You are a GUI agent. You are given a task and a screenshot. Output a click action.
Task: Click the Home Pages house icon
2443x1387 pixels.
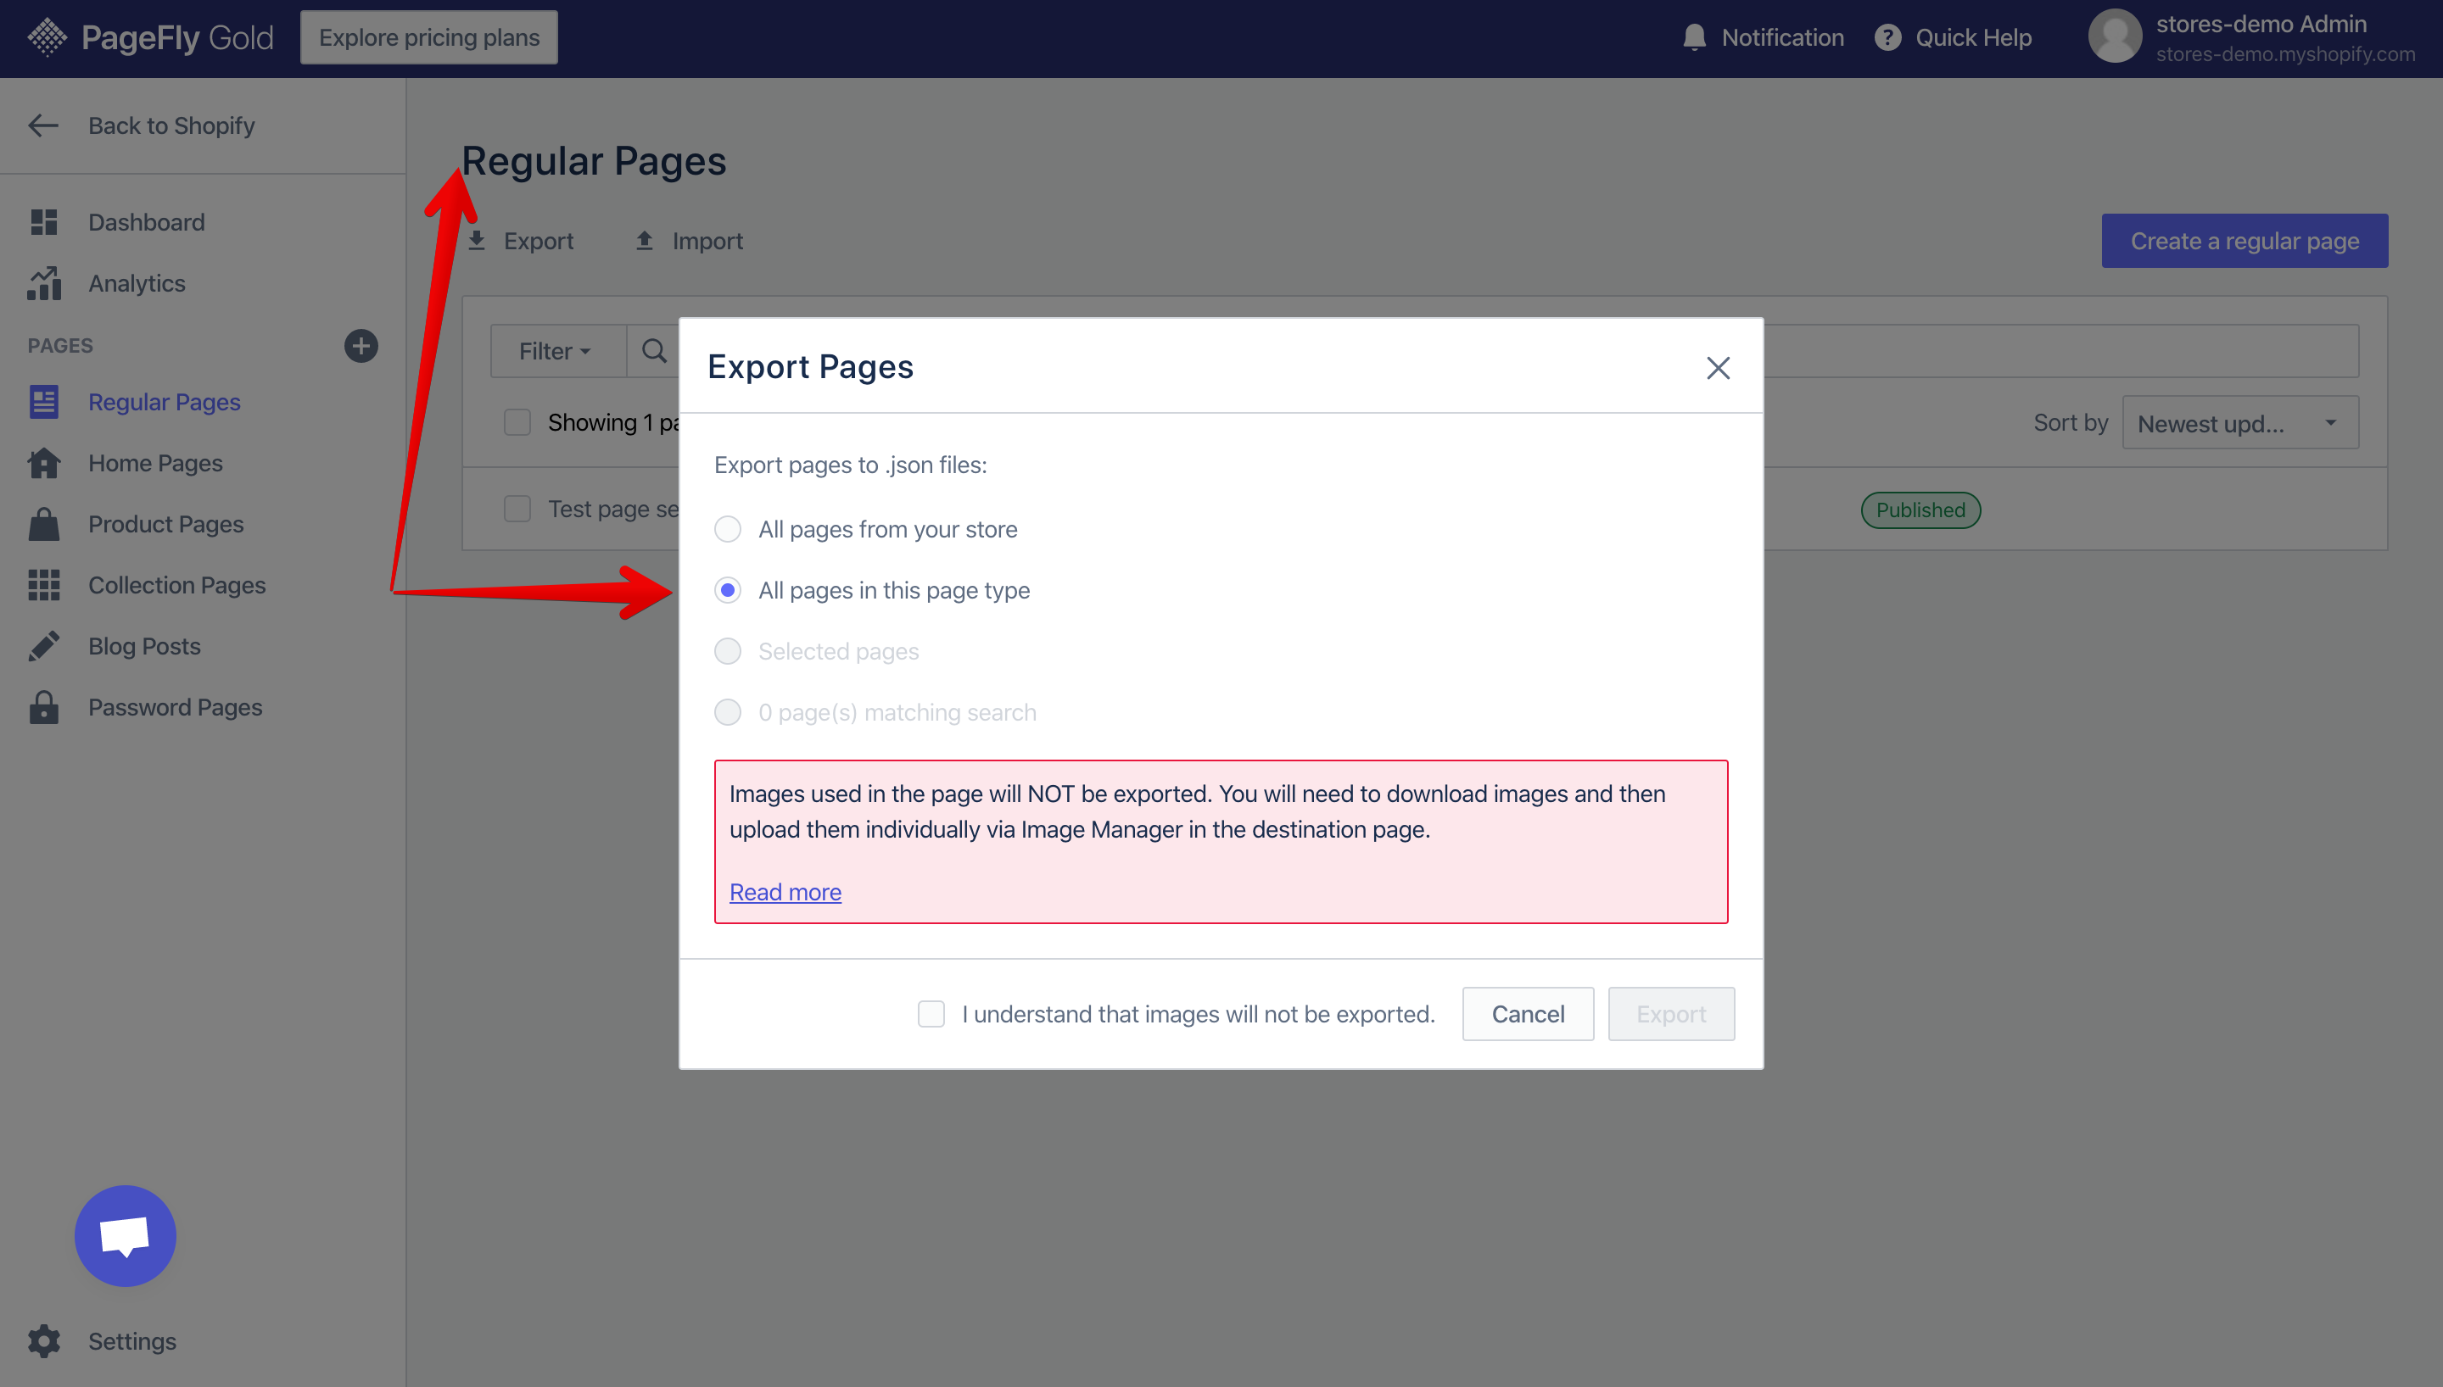coord(44,463)
